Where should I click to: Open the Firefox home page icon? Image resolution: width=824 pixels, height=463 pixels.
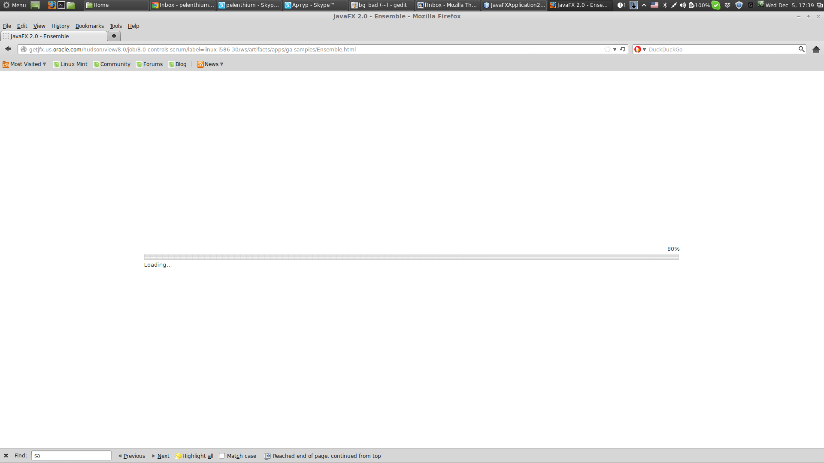tap(816, 49)
